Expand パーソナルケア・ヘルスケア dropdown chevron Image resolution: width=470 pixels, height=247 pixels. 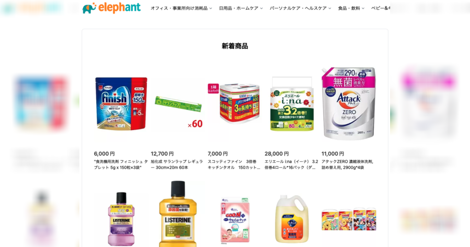[330, 8]
